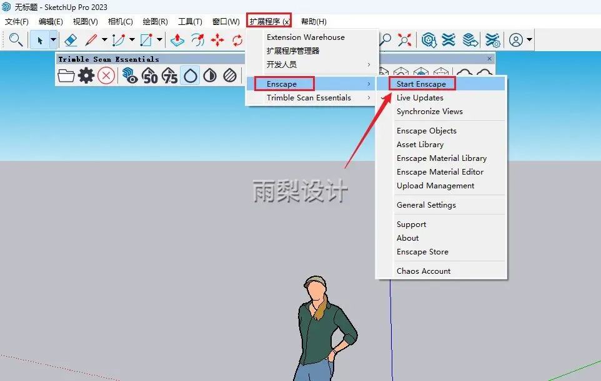Viewport: 601px width, 381px height.
Task: Open Extension Warehouse toolbar icon
Action: (x=449, y=40)
